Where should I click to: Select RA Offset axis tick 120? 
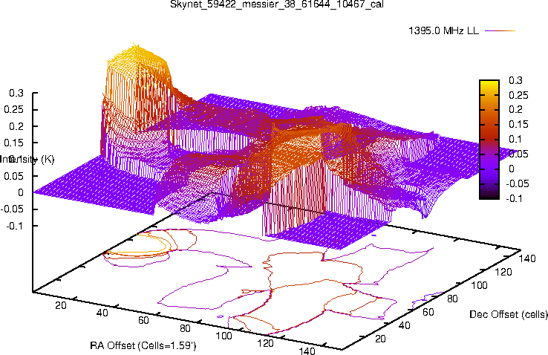tap(265, 343)
